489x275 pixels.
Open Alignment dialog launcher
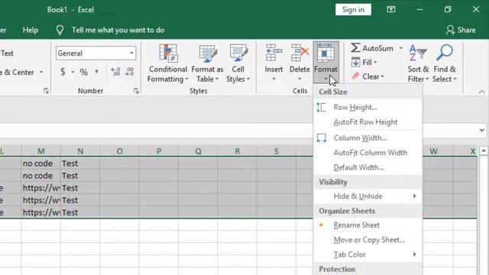46,91
